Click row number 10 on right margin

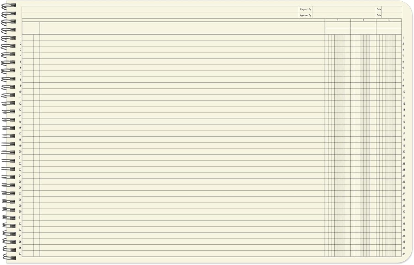[404, 92]
